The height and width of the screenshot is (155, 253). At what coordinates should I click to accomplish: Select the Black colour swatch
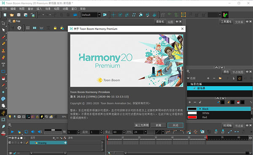point(192,109)
